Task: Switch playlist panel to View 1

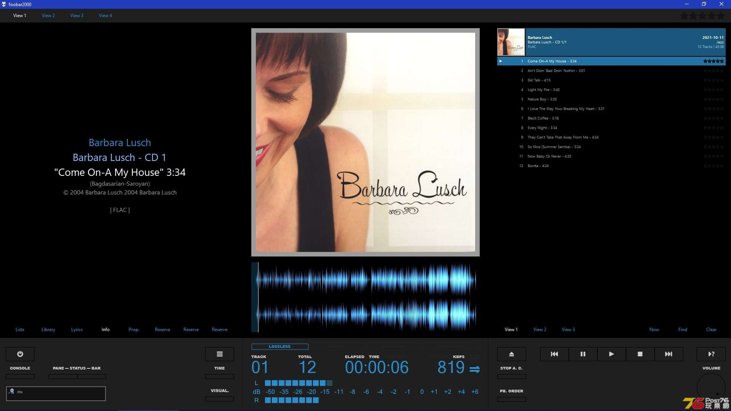Action: (511, 330)
